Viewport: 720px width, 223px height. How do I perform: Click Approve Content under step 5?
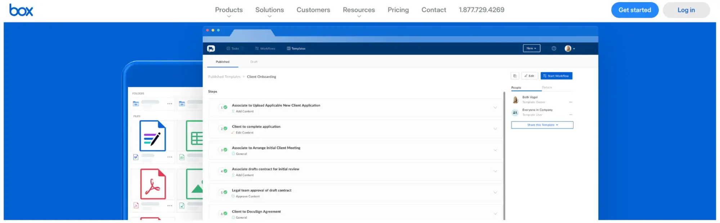click(x=246, y=196)
